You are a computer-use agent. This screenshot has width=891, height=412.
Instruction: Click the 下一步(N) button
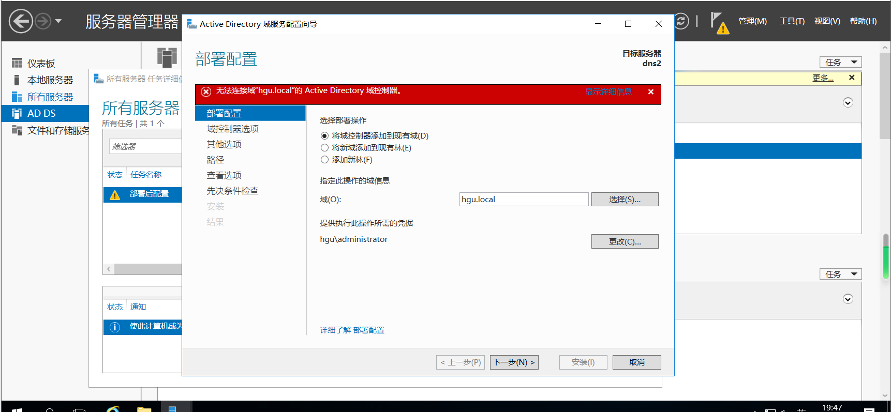514,362
